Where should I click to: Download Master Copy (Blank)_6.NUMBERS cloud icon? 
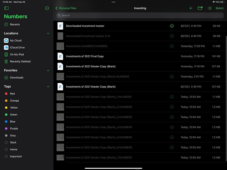click(x=172, y=148)
